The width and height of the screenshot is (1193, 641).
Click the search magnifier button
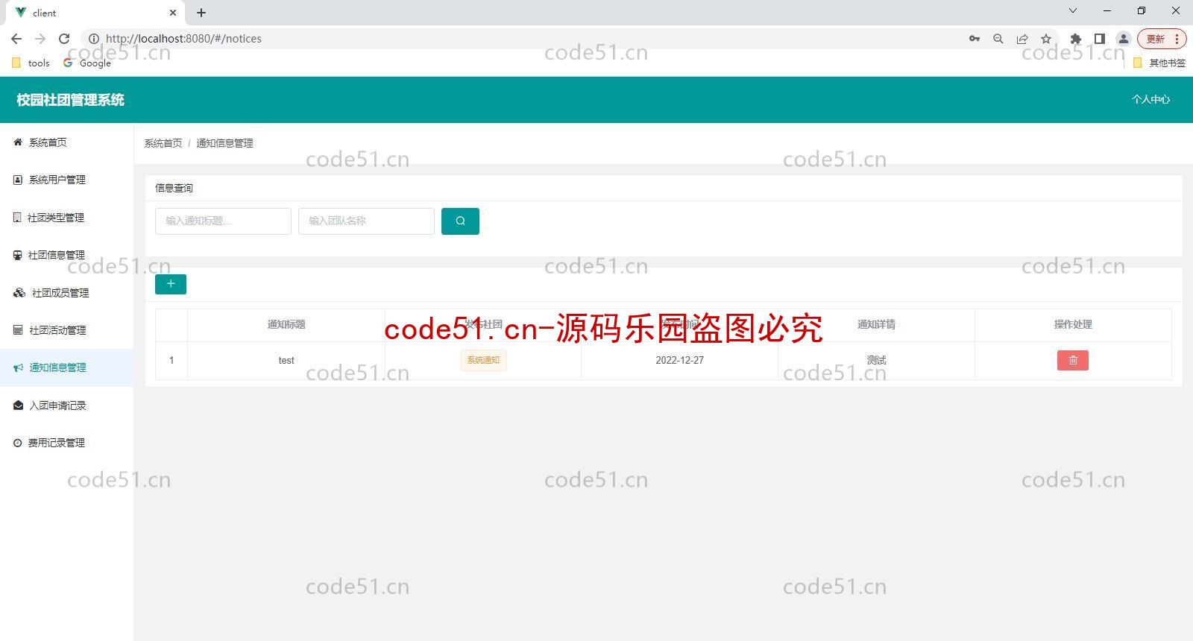click(x=460, y=221)
